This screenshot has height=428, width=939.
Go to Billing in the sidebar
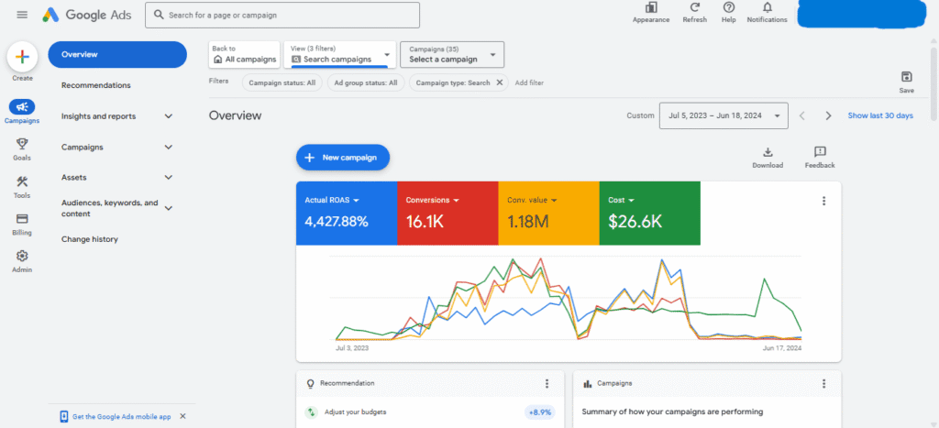point(22,219)
